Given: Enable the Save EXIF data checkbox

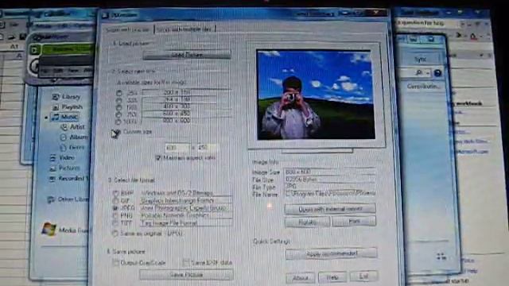Looking at the screenshot, I should (x=186, y=262).
